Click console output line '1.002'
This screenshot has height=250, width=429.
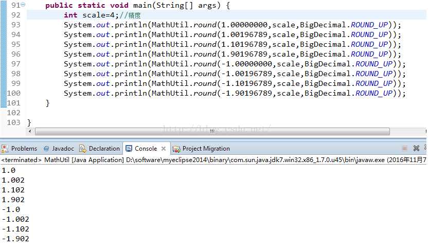tap(13, 180)
